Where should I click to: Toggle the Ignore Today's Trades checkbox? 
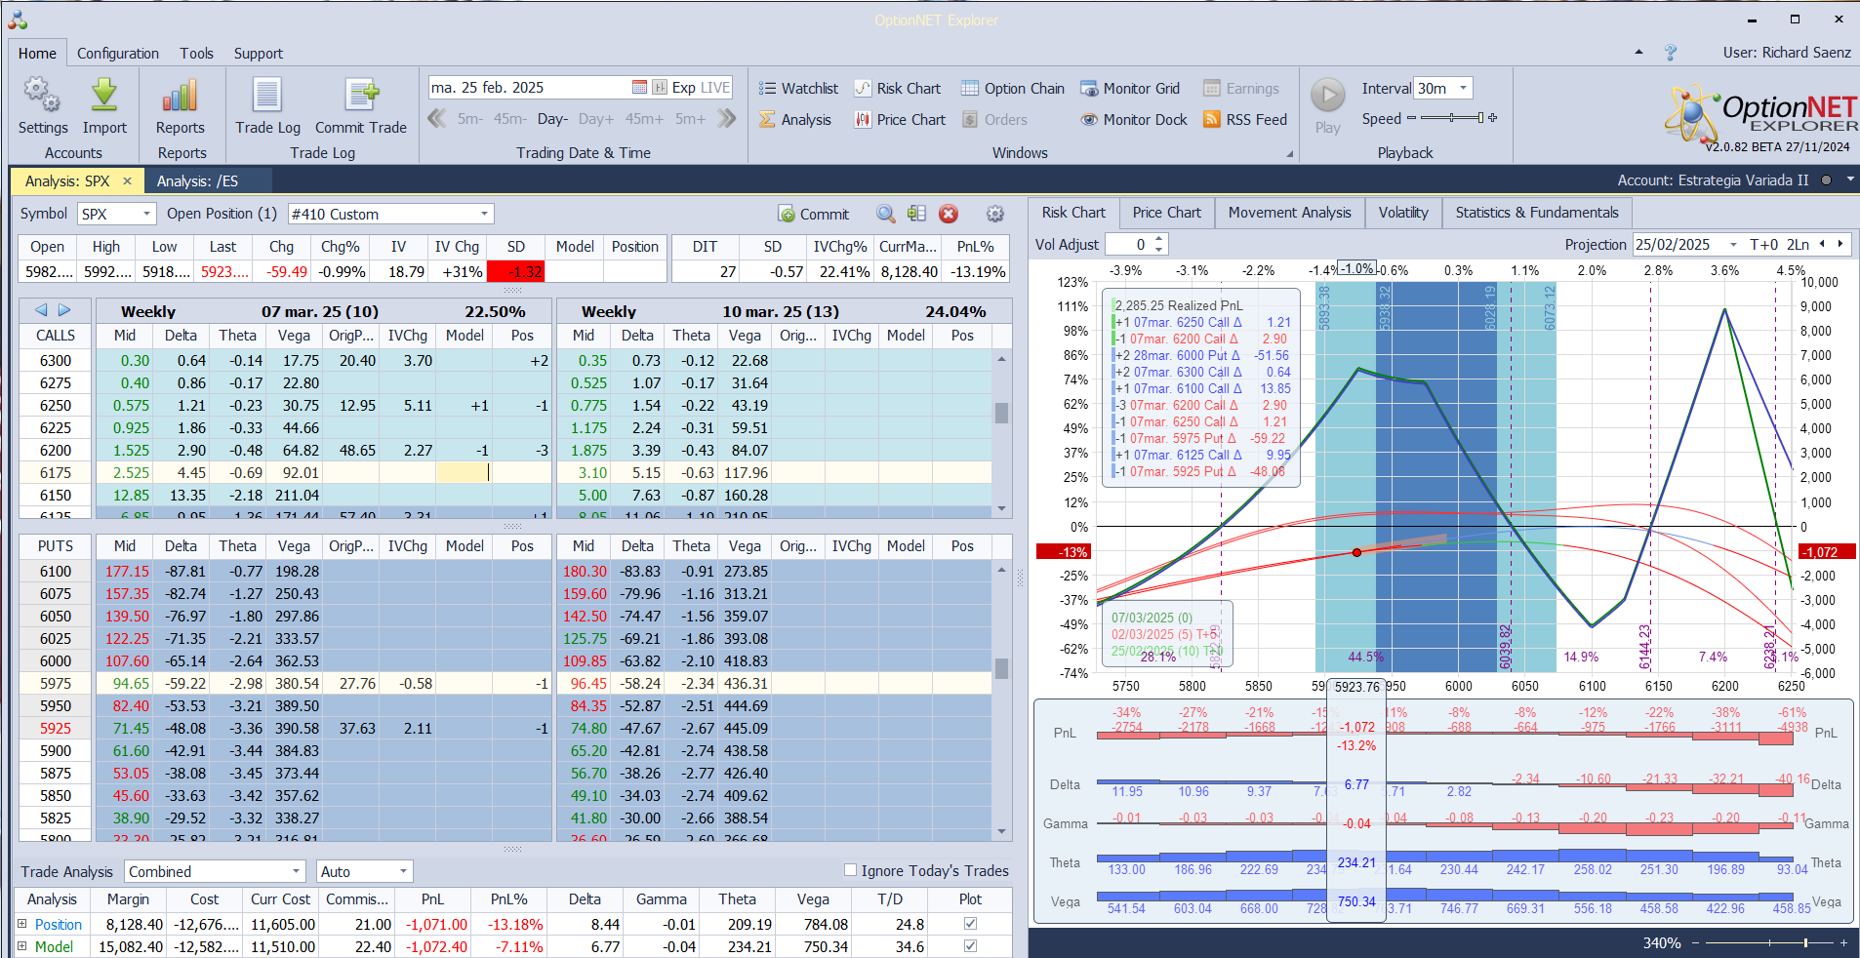[x=850, y=870]
